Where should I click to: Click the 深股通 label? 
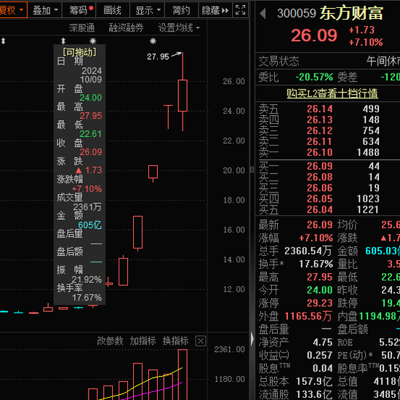(x=81, y=28)
